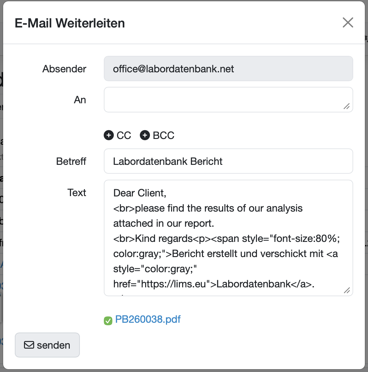Click the An field resize handle
Screen dimensions: 368x372
(347, 106)
